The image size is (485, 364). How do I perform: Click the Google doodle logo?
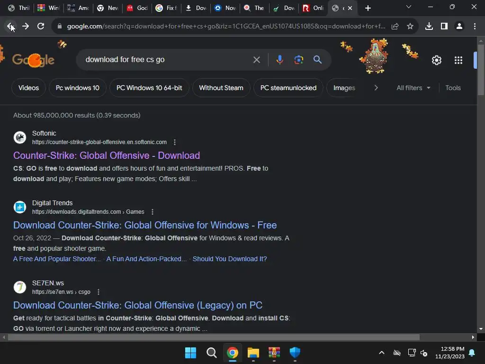pos(34,60)
